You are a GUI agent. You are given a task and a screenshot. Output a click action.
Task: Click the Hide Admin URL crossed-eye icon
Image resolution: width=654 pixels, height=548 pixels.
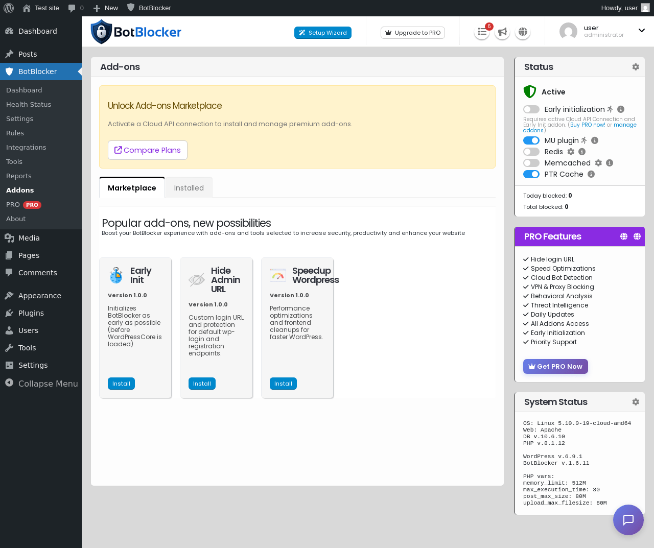point(197,280)
